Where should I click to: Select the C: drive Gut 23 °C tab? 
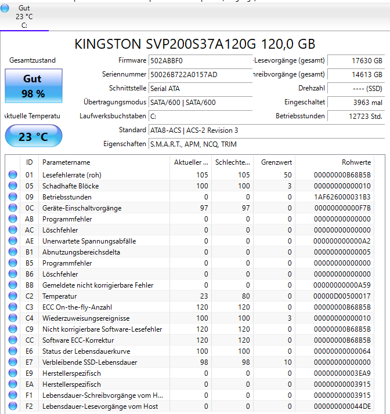(24, 17)
